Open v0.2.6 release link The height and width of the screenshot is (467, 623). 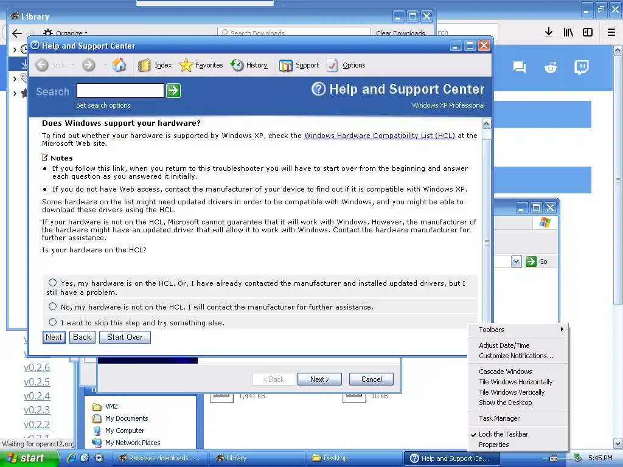click(37, 368)
